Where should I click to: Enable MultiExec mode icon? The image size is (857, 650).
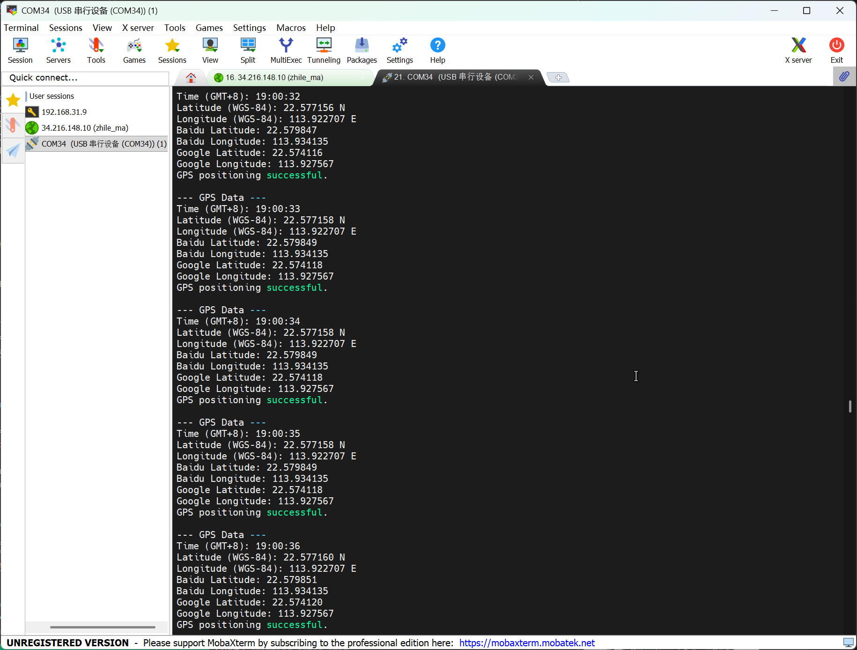point(286,51)
